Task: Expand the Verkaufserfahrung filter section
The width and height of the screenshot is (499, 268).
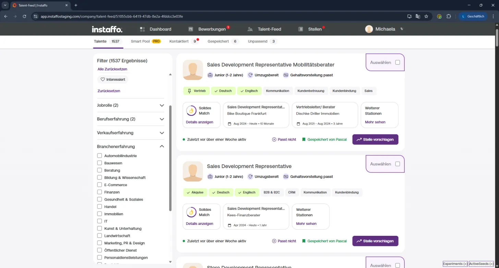Action: point(131,133)
